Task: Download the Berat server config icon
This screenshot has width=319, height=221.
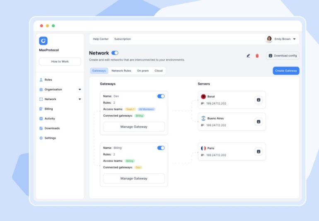Action: [259, 100]
